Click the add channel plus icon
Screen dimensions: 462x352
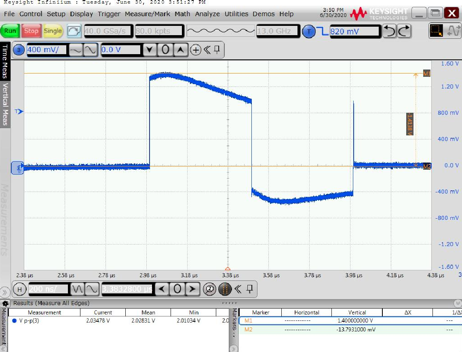click(x=196, y=50)
